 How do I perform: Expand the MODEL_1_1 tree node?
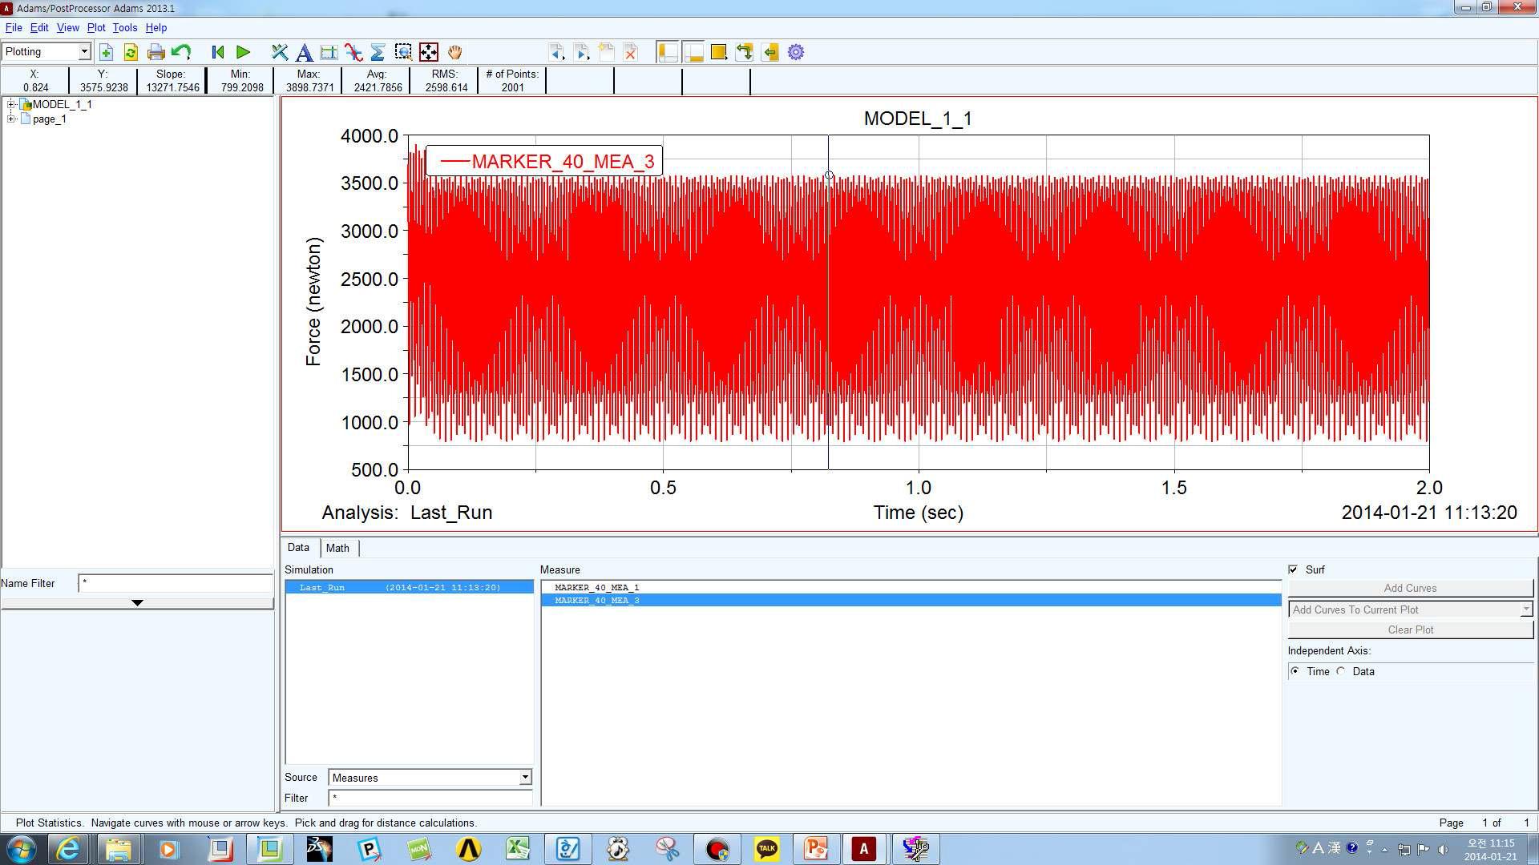(x=11, y=104)
